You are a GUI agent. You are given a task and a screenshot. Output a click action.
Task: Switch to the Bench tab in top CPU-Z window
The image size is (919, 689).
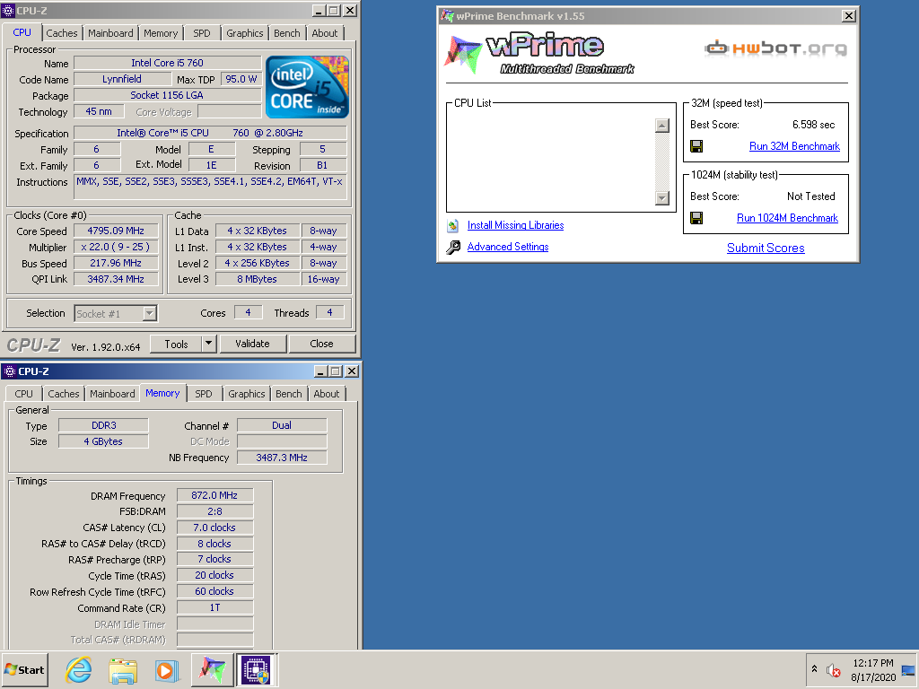[286, 33]
